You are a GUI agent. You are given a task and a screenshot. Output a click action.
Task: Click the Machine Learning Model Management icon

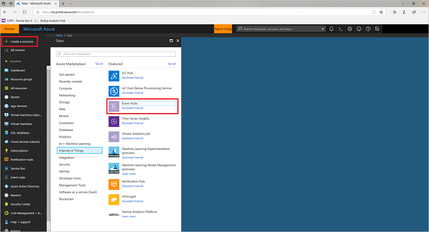click(x=114, y=168)
